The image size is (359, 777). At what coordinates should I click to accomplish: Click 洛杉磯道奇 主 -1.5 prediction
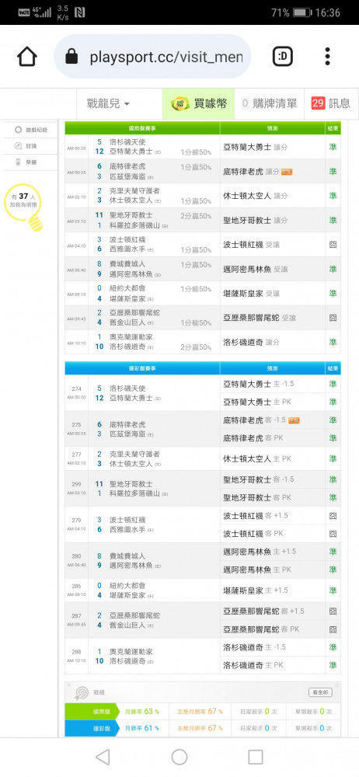point(254,647)
